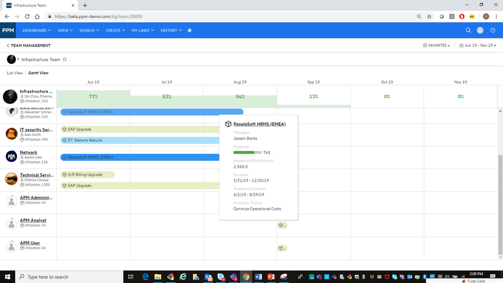This screenshot has height=283, width=503.
Task: Open the Network team link
Action: [29, 153]
